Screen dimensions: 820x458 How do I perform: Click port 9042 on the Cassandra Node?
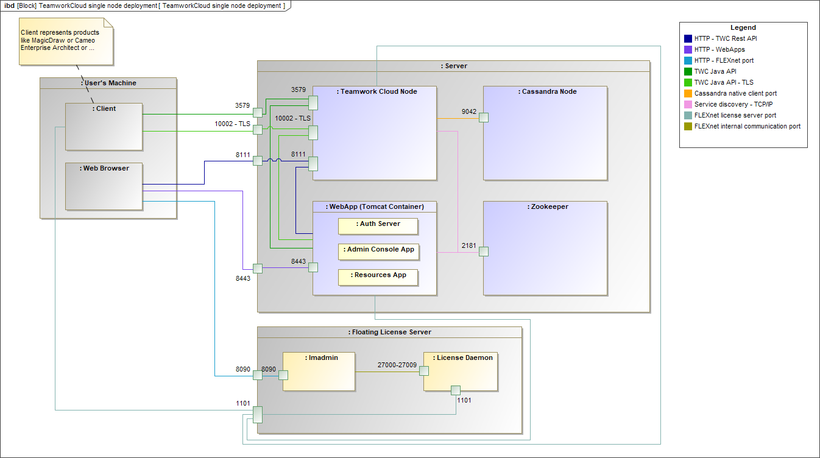point(484,118)
